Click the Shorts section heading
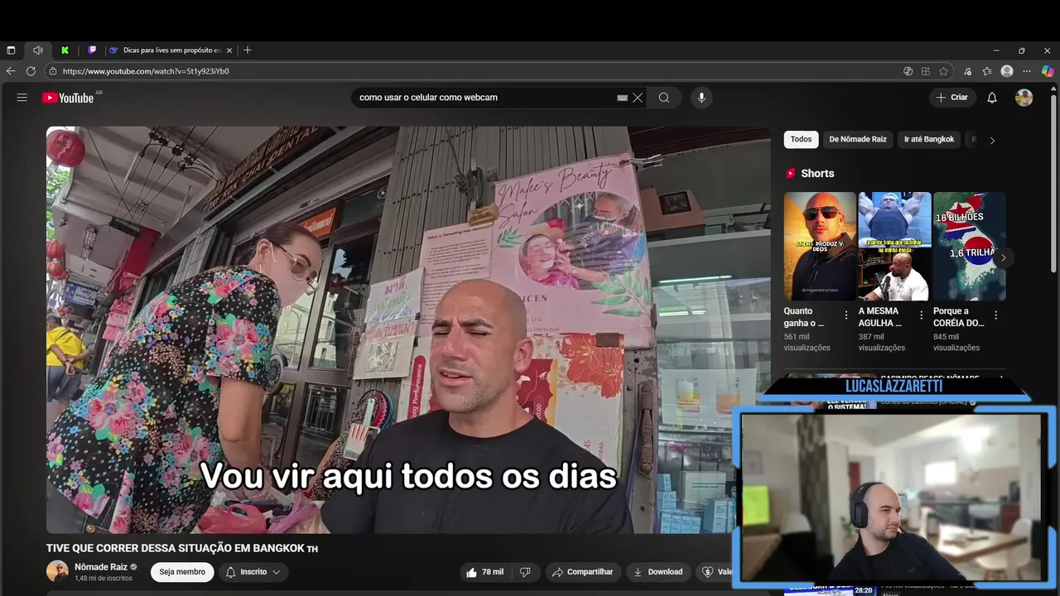 (x=817, y=173)
